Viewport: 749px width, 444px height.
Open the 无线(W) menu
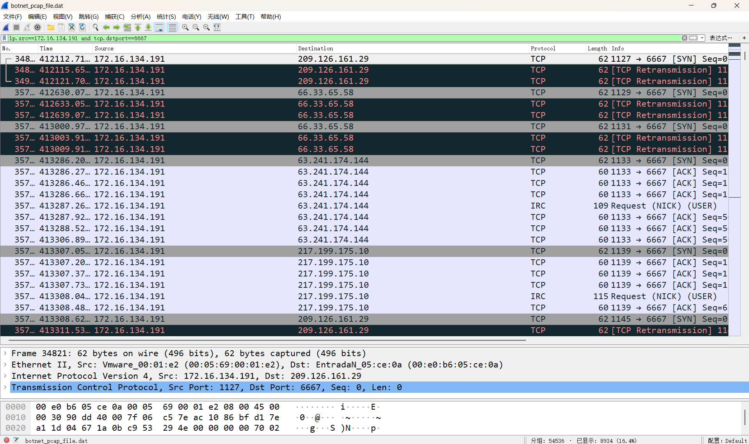(x=218, y=16)
